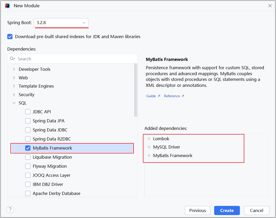Screen dimensions: 276x218
Task: Select the Web category in the list
Action: (23, 78)
